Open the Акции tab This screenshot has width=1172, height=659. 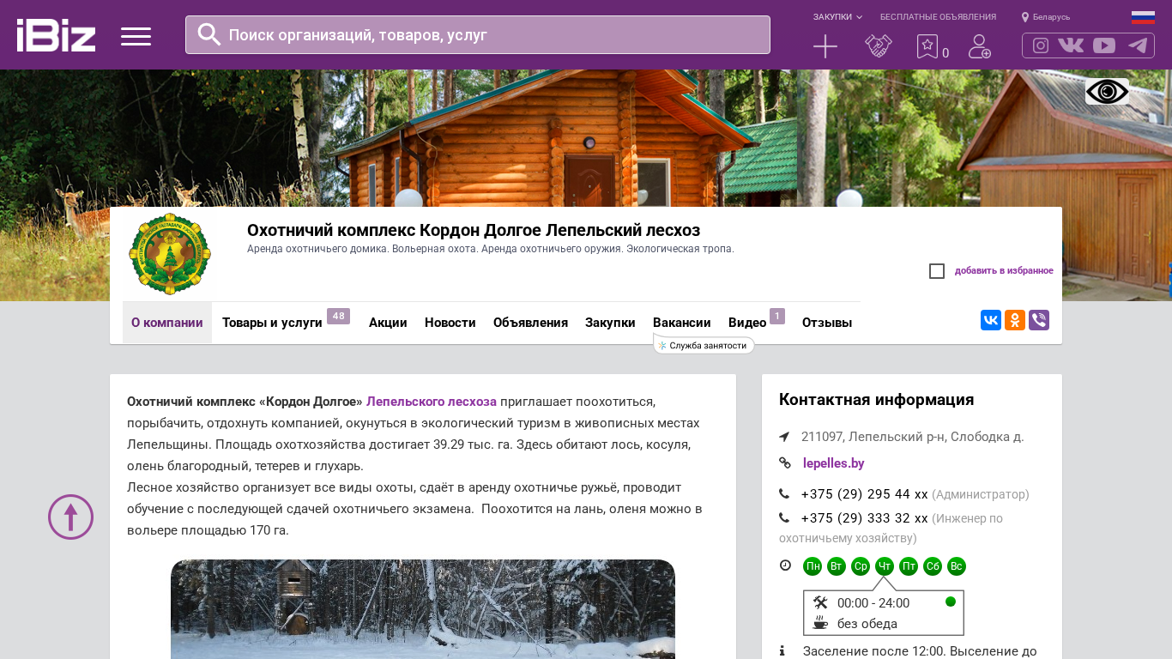point(388,323)
